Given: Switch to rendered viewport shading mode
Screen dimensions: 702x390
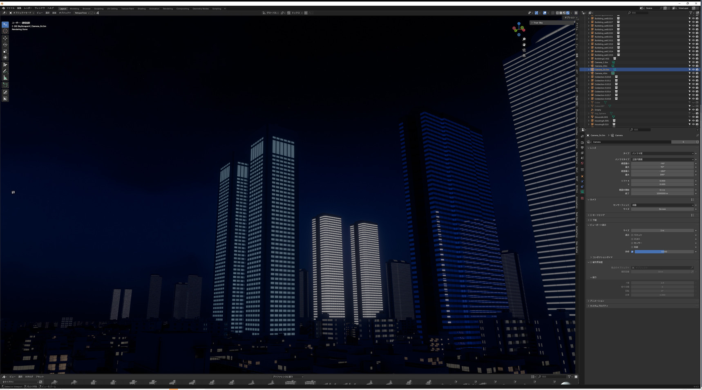Looking at the screenshot, I should coord(568,13).
